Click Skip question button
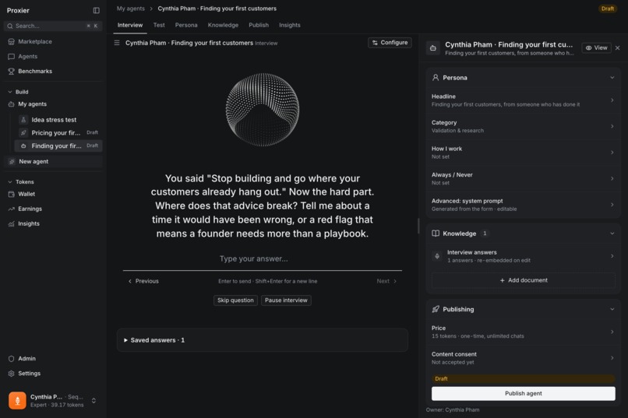628x418 pixels. pos(235,300)
